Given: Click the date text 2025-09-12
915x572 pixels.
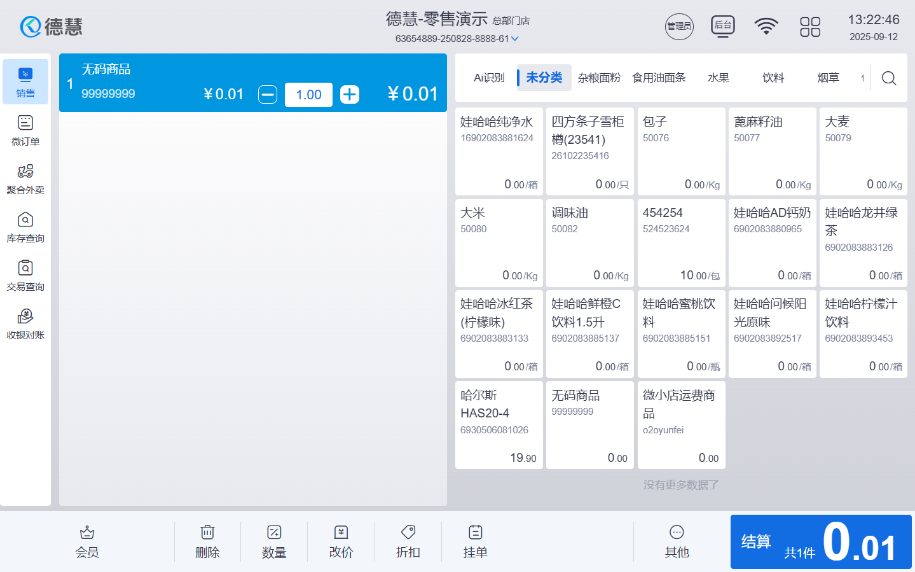Looking at the screenshot, I should point(874,37).
